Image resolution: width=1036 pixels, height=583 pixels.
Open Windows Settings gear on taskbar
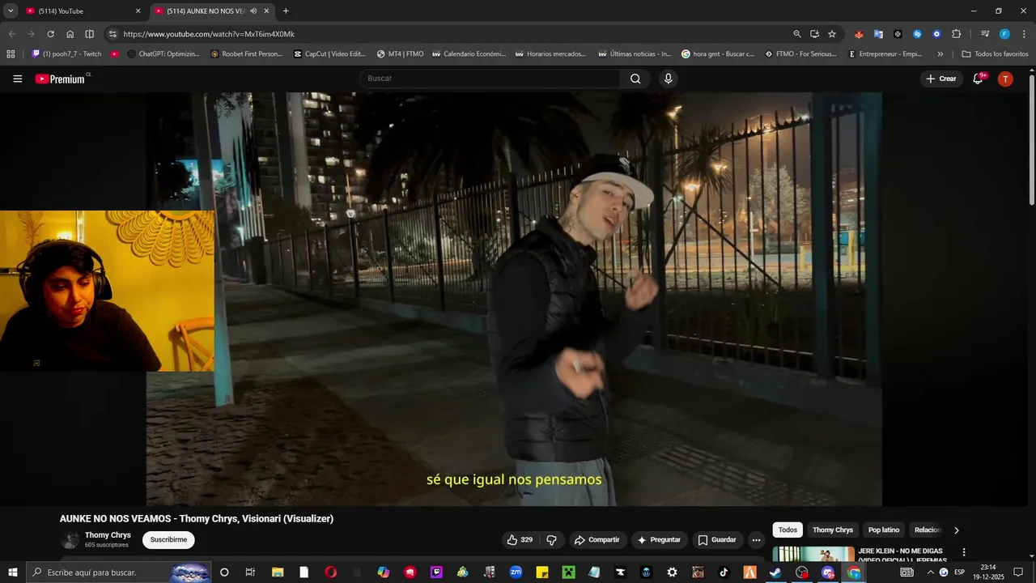[x=672, y=572]
